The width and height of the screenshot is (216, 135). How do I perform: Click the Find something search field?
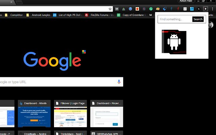click(175, 19)
